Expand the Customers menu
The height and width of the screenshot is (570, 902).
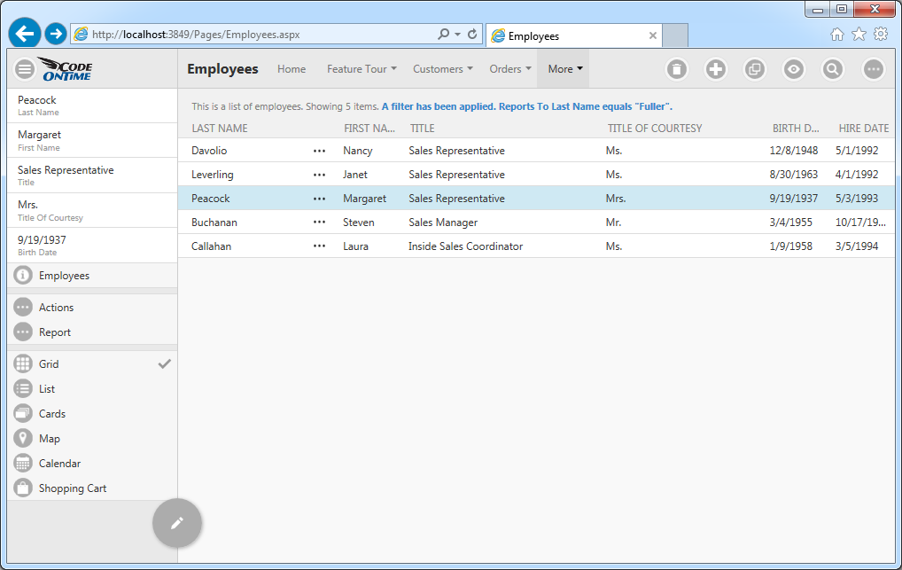pyautogui.click(x=443, y=69)
